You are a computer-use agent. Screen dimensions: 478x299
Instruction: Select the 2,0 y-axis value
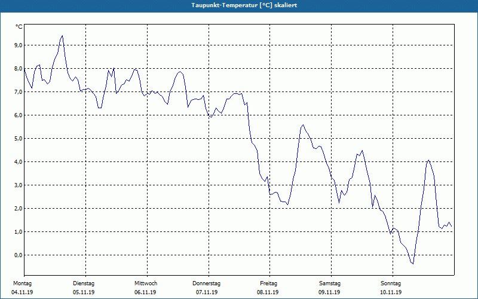(x=19, y=208)
